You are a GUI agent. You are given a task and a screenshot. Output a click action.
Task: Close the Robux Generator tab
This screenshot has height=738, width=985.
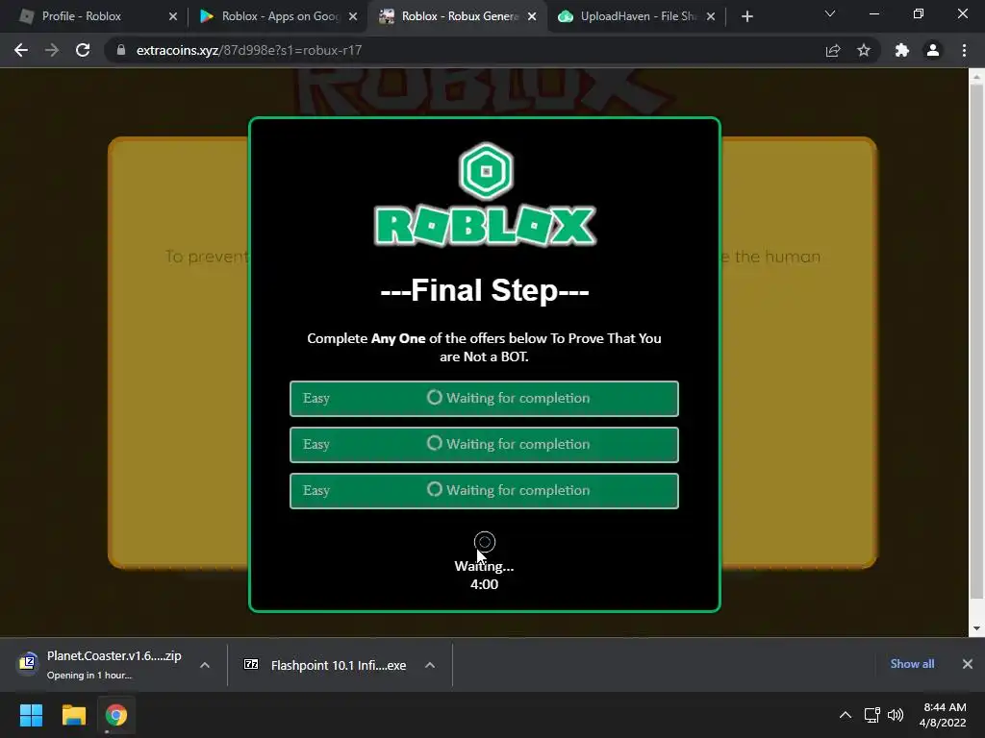tap(532, 16)
